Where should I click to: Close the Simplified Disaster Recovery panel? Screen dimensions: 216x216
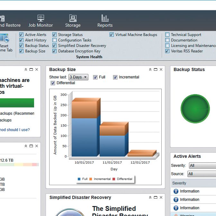pyautogui.click(x=161, y=197)
